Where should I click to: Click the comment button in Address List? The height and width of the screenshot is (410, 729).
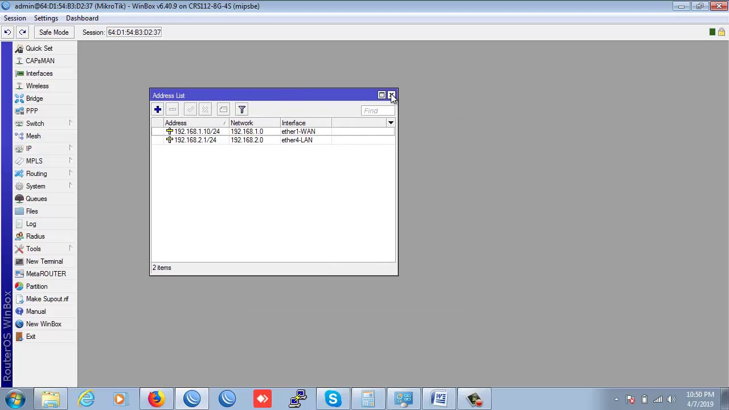click(x=223, y=109)
